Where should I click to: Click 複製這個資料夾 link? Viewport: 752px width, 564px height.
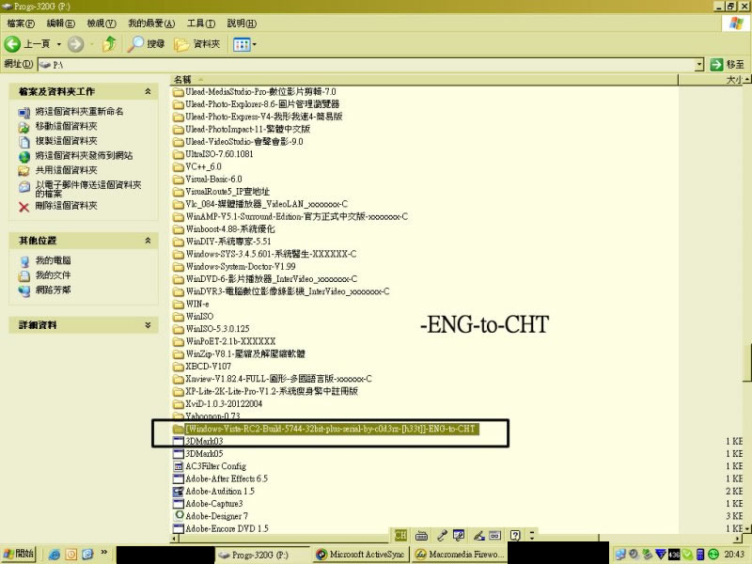coord(66,140)
